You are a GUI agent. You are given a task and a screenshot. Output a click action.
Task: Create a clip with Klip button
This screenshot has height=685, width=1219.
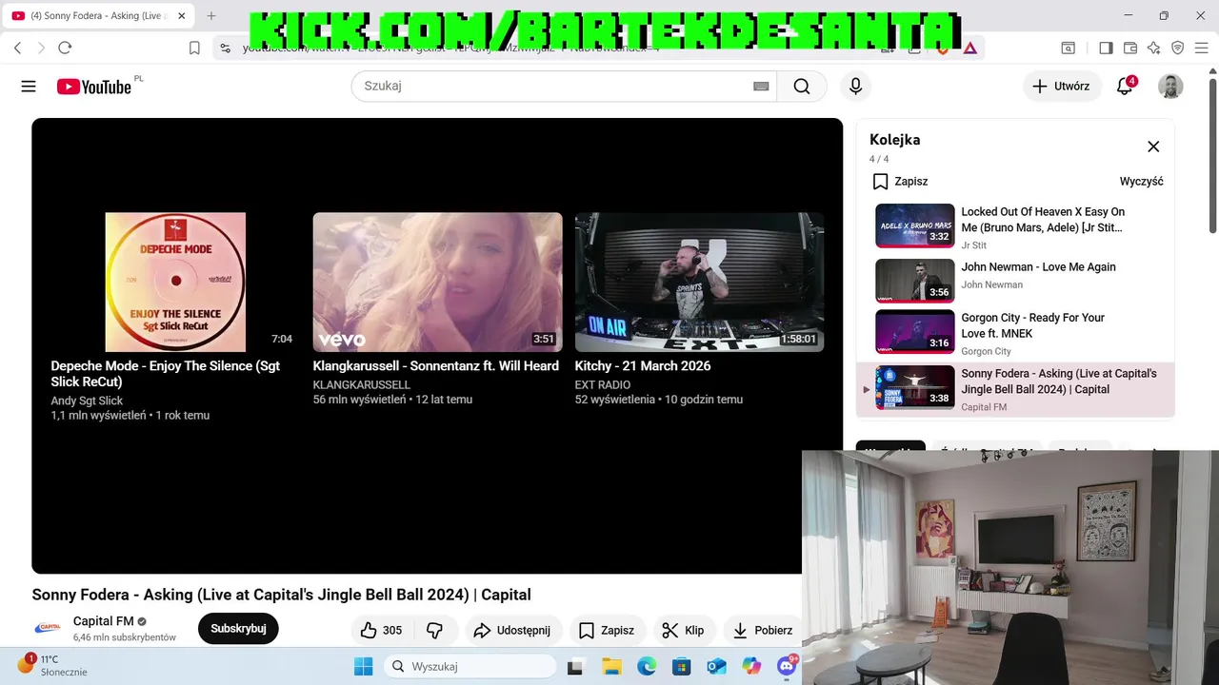coord(683,630)
